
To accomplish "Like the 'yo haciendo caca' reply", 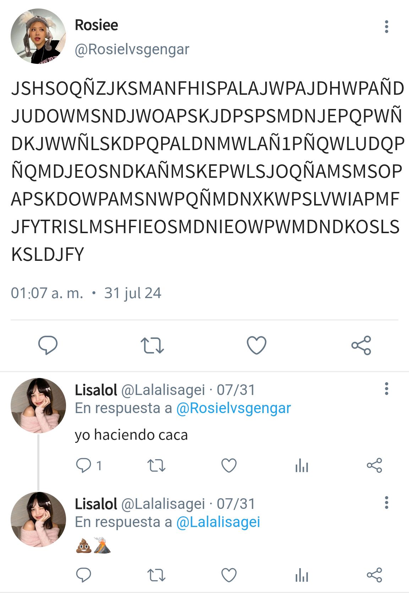I will tap(229, 465).
